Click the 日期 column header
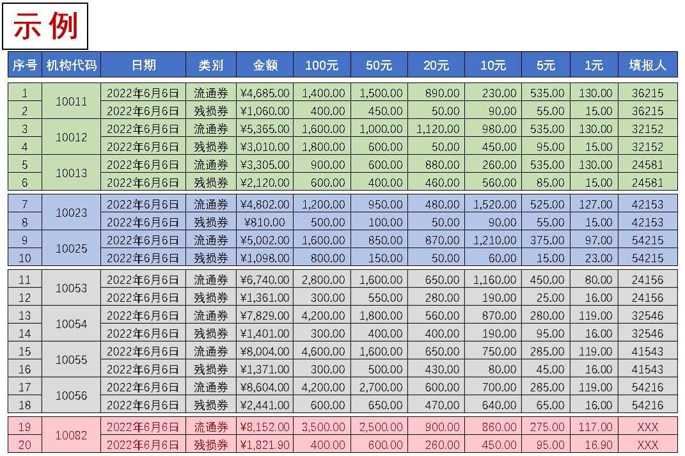Screen dimensions: 685x456 click(x=144, y=65)
